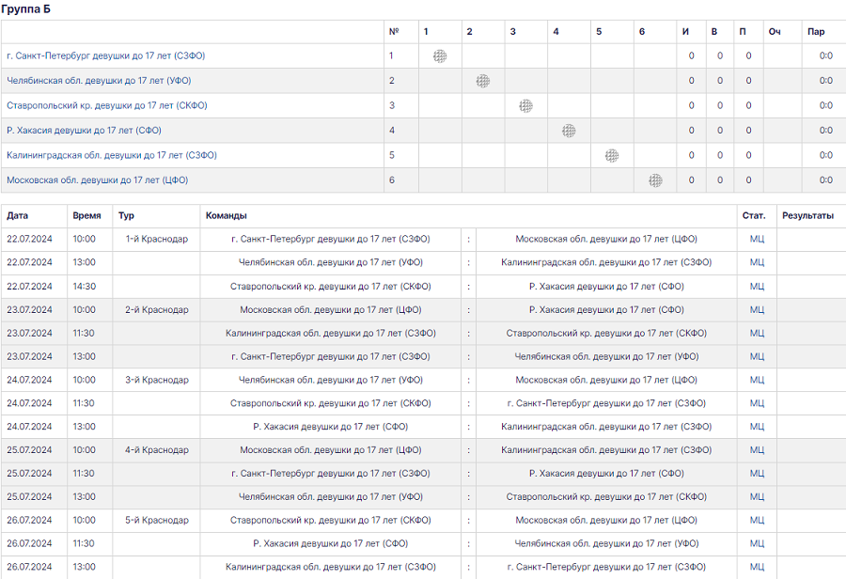Click Челябинская обл. away team in 23.07.2024 13:00 match
This screenshot has width=846, height=579.
point(606,356)
